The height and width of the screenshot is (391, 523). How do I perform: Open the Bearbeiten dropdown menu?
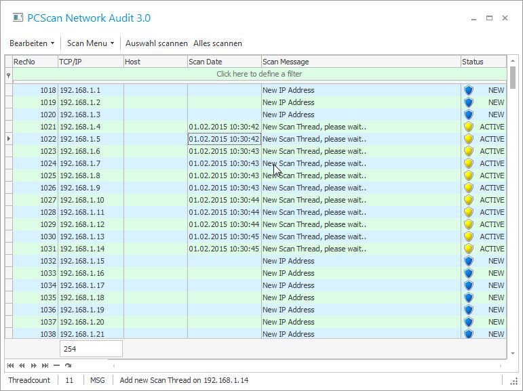[x=32, y=43]
